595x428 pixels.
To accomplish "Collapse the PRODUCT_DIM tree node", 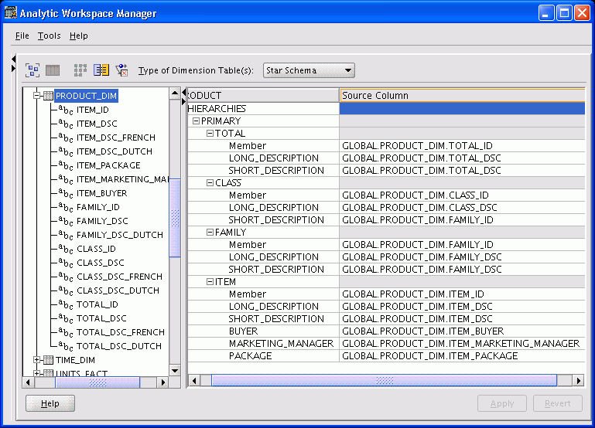I will coord(37,96).
